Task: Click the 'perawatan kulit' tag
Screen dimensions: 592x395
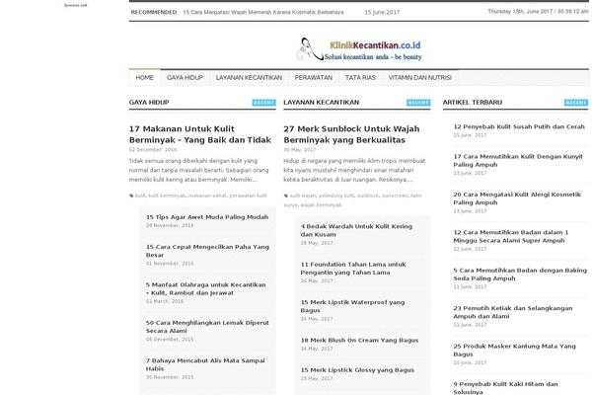Action: (248, 196)
